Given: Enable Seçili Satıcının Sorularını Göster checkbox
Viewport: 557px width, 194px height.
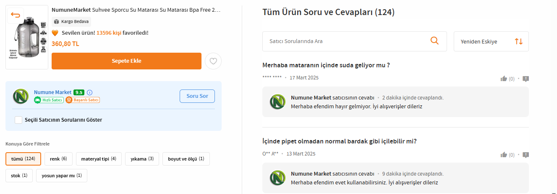Looking at the screenshot, I should [x=18, y=120].
